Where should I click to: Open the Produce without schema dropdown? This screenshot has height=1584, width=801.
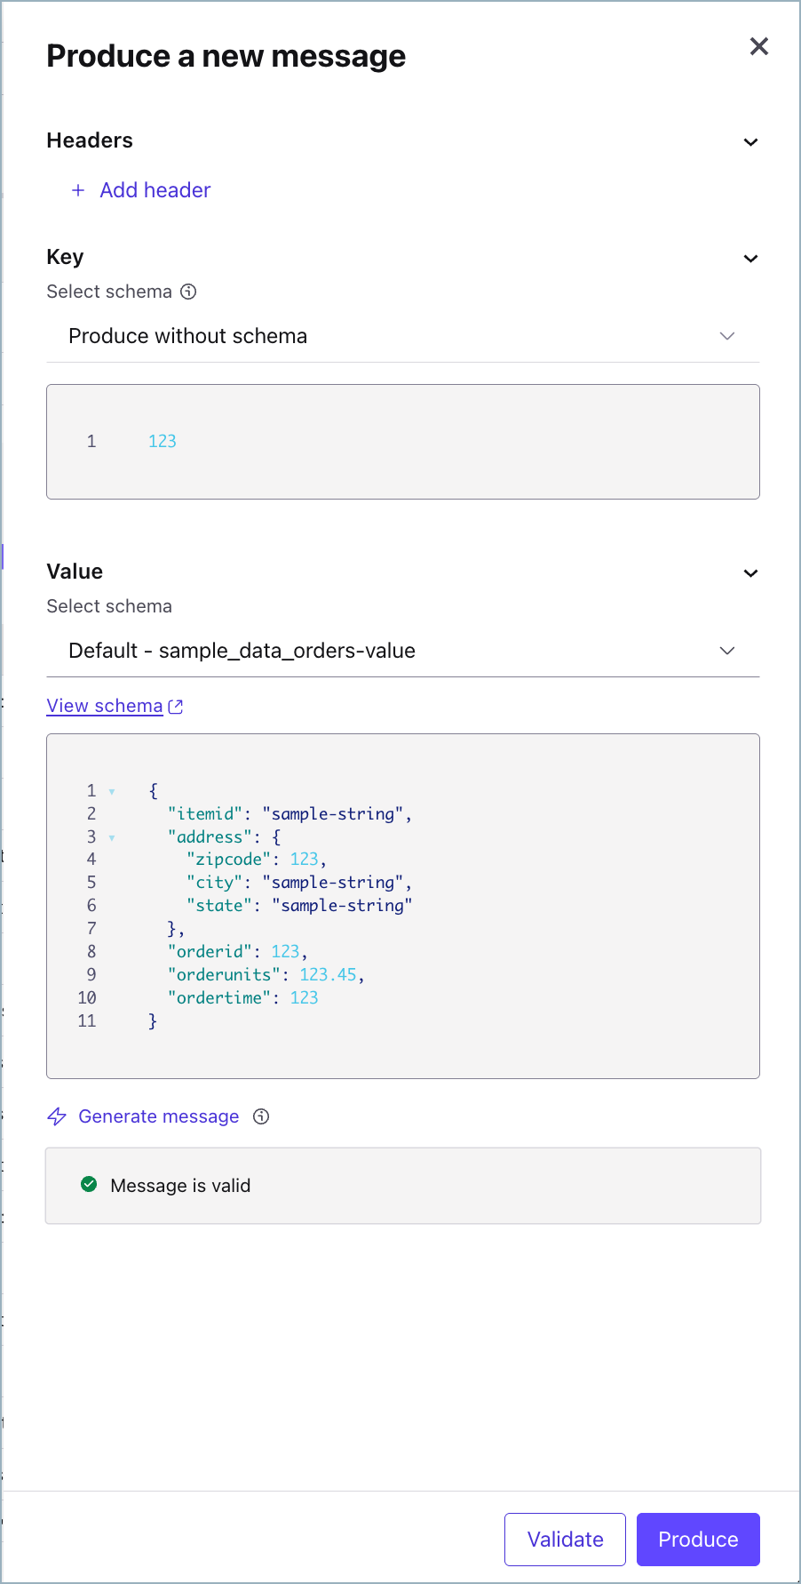point(402,336)
